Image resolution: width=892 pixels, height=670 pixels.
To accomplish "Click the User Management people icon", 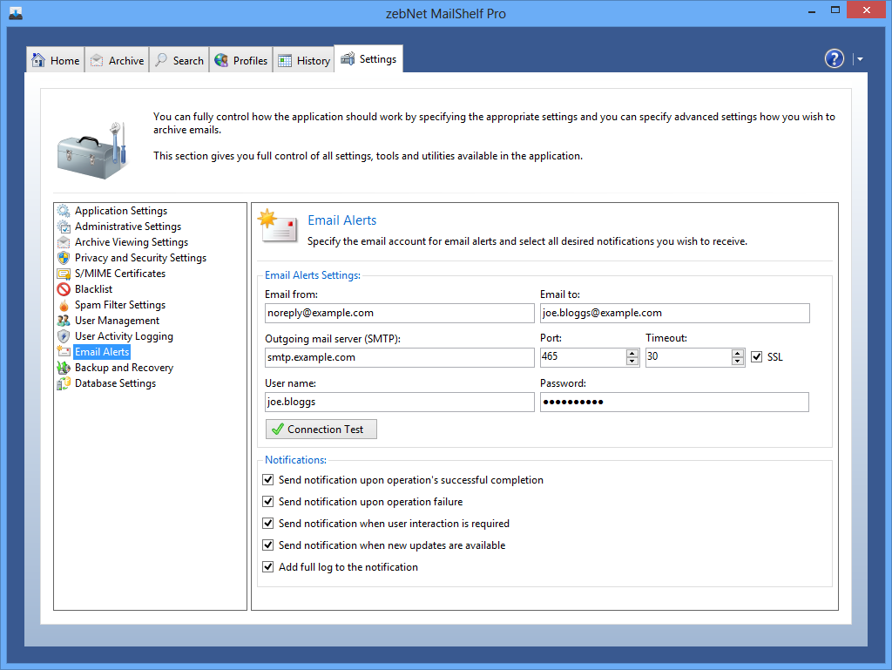I will 64,321.
